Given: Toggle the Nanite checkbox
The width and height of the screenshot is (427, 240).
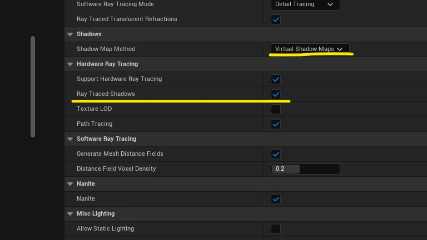Looking at the screenshot, I should pos(276,199).
